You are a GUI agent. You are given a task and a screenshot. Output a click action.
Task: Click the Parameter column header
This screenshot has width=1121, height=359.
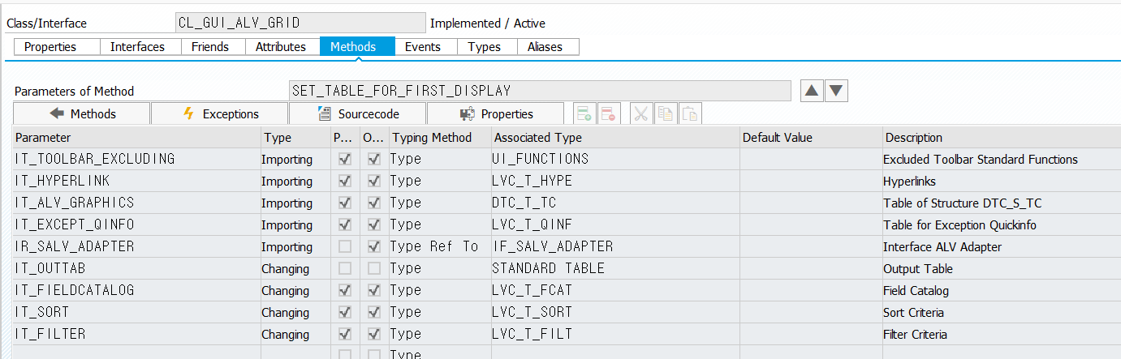pos(136,138)
